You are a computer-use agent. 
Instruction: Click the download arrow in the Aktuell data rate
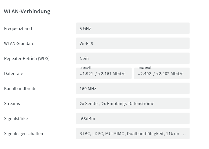81,74
